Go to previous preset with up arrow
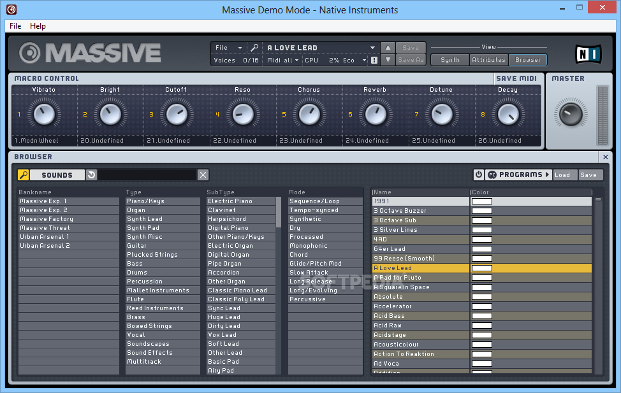621x393 pixels. [388, 48]
